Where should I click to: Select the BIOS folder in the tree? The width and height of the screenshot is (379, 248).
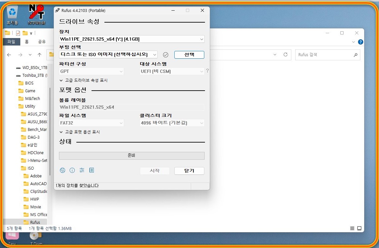26,83
